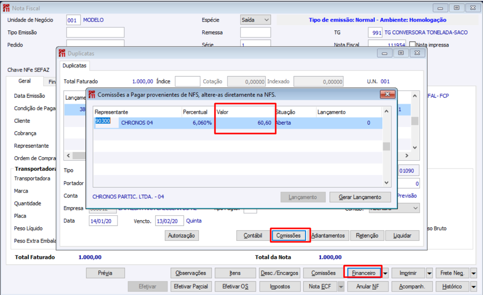This screenshot has width=483, height=295.
Task: Open the dropdown arrow beside Financeiro
Action: pos(385,273)
